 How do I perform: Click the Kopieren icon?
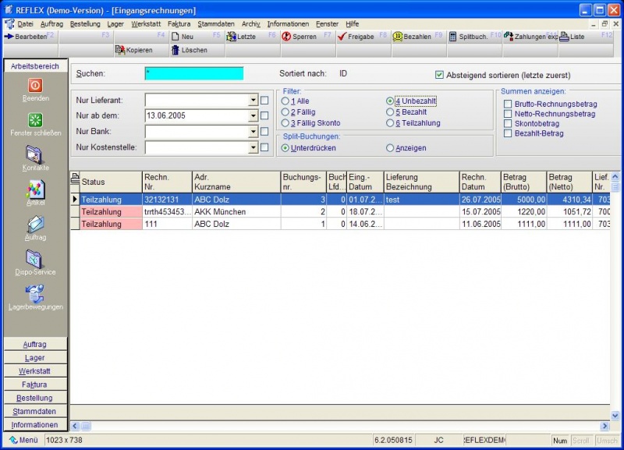point(120,50)
